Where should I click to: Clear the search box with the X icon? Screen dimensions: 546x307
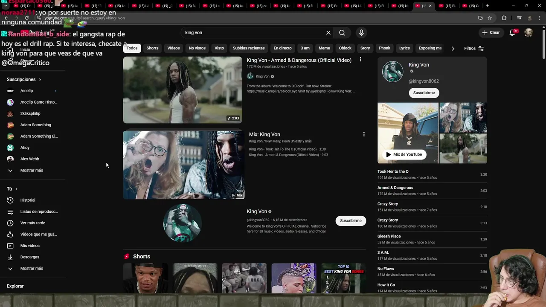[x=328, y=32]
